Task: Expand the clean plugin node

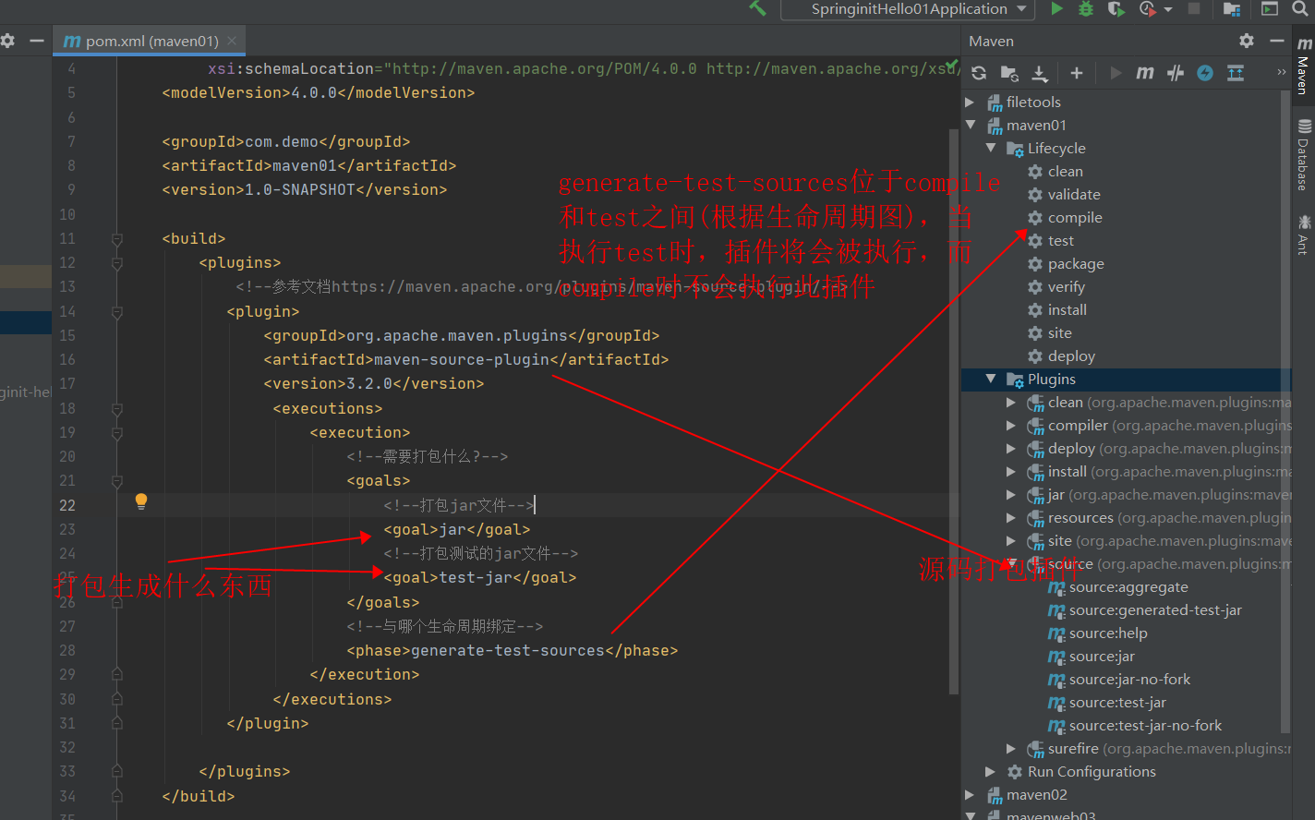Action: 1011,402
